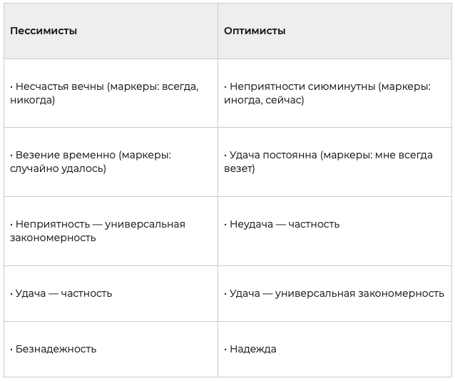The image size is (455, 381).
Task: Click bullet before Неудача — частность
Action: [x=226, y=224]
